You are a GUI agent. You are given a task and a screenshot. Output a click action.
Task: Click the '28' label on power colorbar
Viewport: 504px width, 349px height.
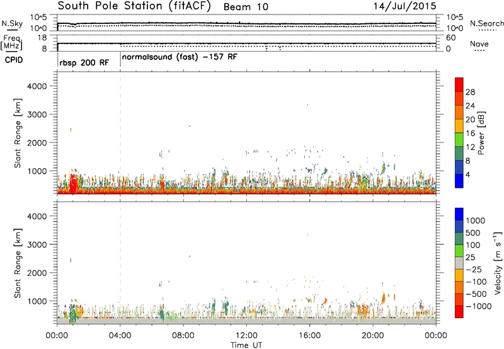point(470,92)
